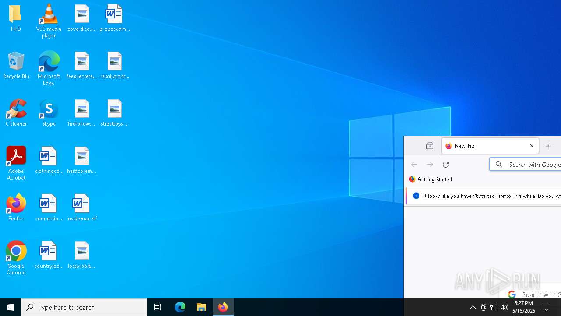The image size is (561, 316).
Task: Click the Firefox taskbar button
Action: pyautogui.click(x=223, y=307)
